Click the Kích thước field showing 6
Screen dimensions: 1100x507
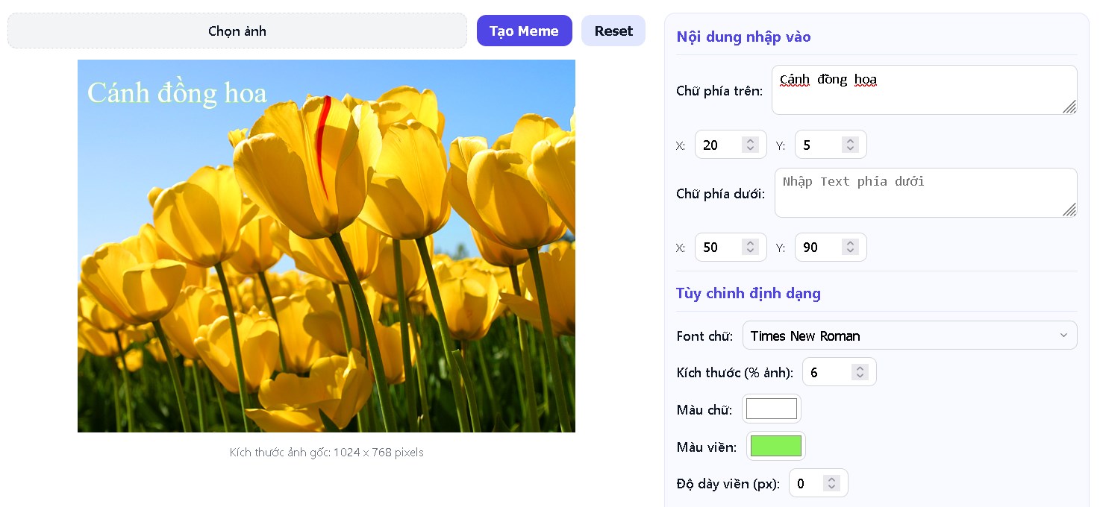click(x=827, y=372)
